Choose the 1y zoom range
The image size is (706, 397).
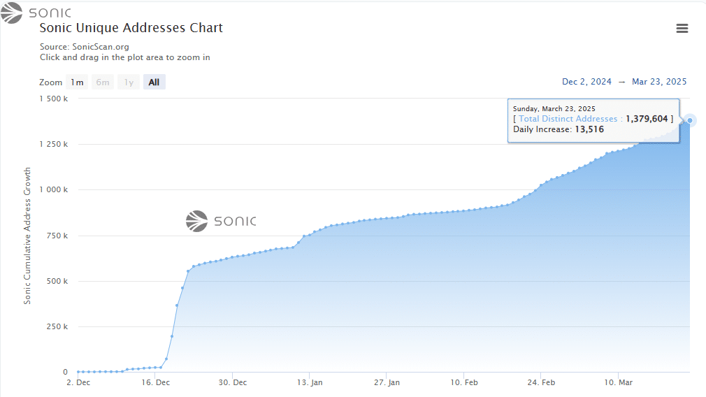[x=129, y=82]
